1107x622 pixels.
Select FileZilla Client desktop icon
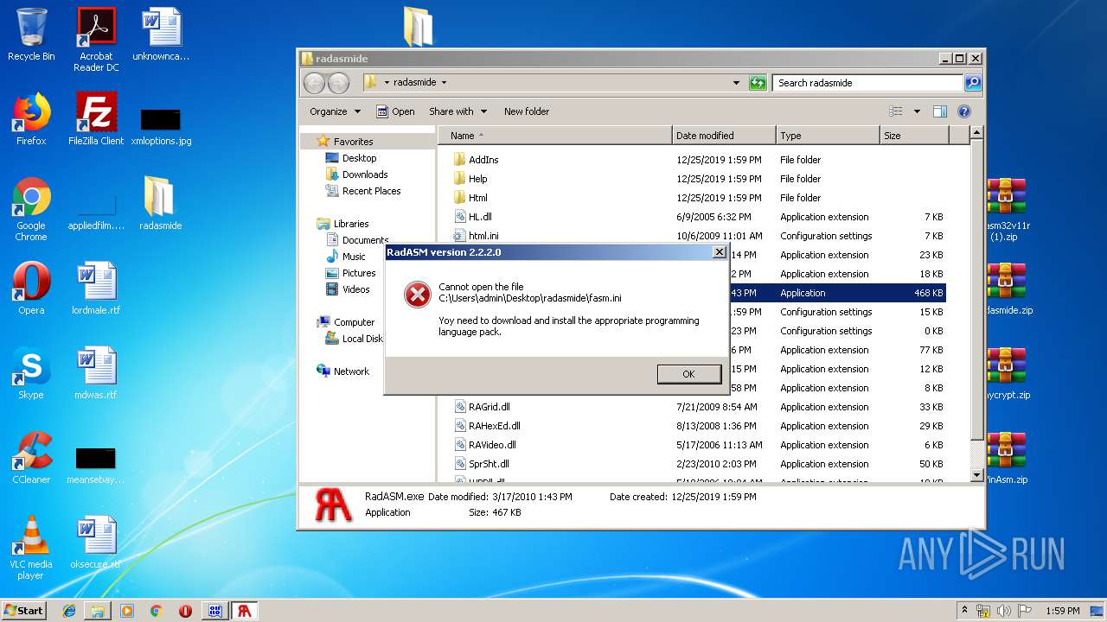tap(96, 119)
